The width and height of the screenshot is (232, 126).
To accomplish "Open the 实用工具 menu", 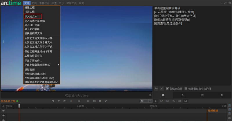I will pos(72,3).
